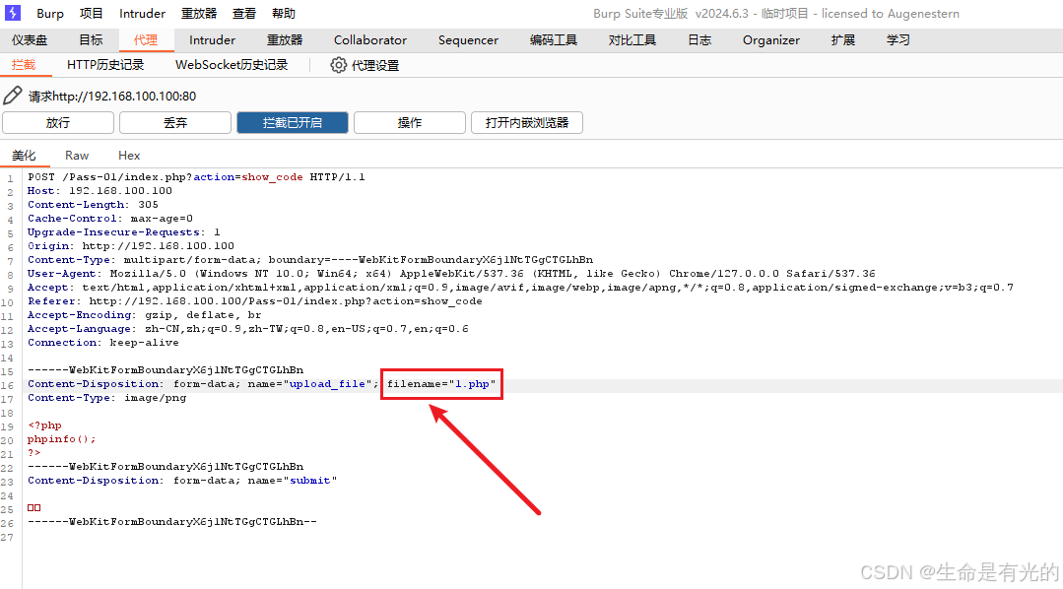The width and height of the screenshot is (1063, 589).
Task: Select the 拦截 sub-tab
Action: pyautogui.click(x=23, y=65)
